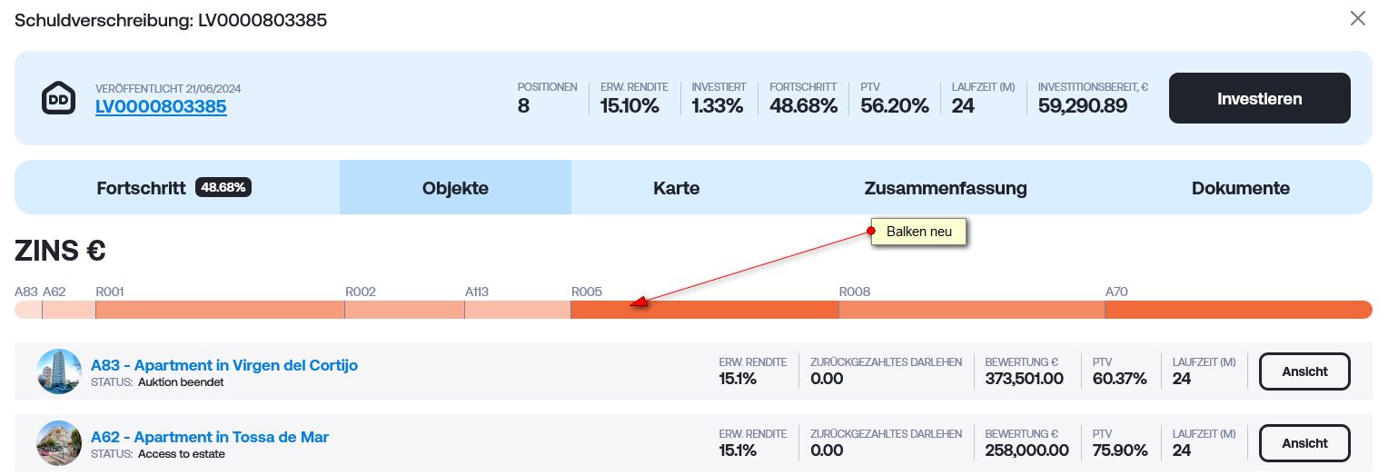
Task: Select the A70 segment in bar
Action: pos(1238,310)
